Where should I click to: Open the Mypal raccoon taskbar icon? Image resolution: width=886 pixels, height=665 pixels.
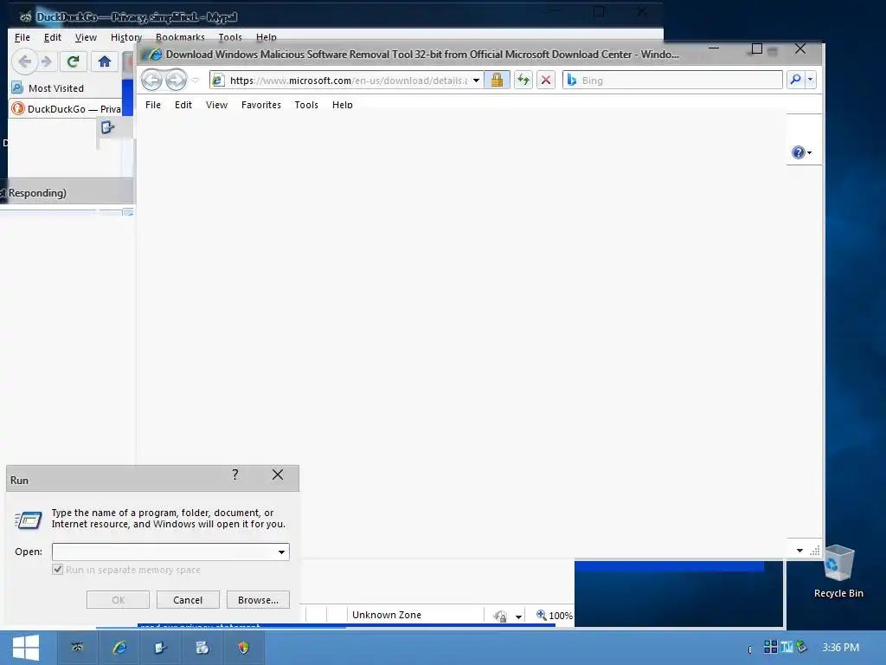pos(77,648)
